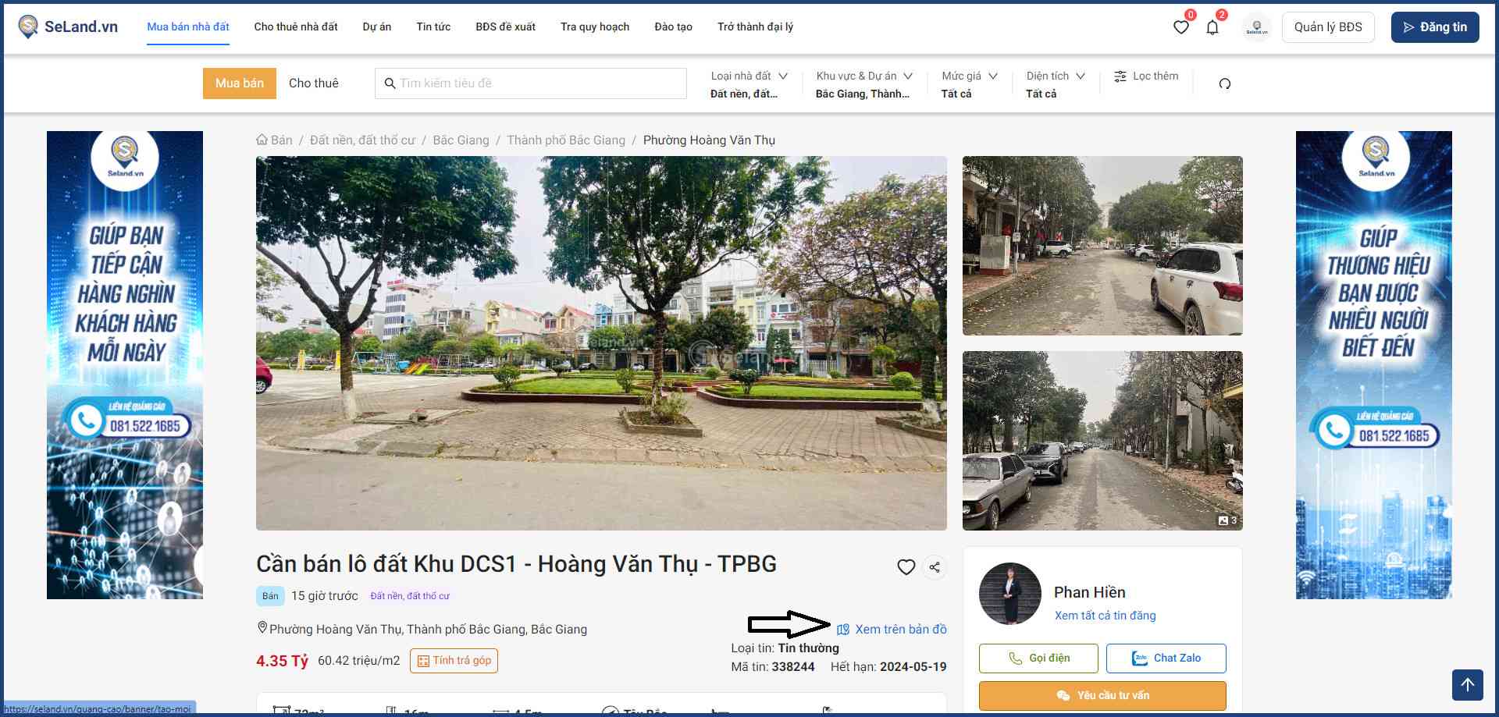This screenshot has width=1499, height=717.
Task: Save listing with heart beside title
Action: (906, 567)
